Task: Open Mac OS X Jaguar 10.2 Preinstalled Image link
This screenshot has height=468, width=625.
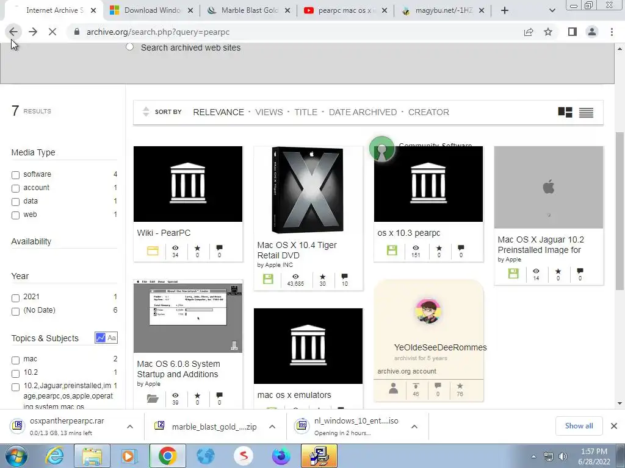Action: pyautogui.click(x=541, y=245)
